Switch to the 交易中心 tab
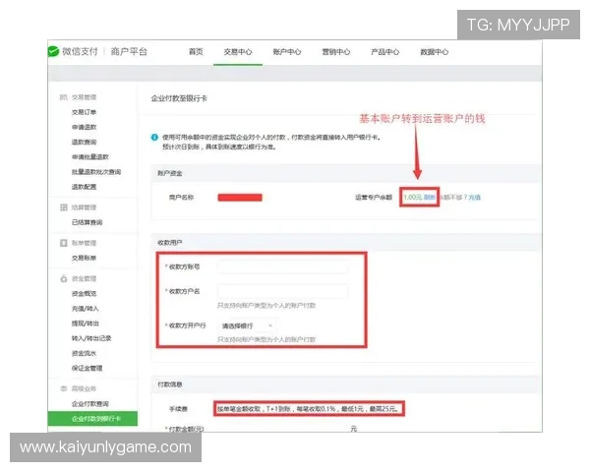This screenshot has width=590, height=472. click(238, 52)
